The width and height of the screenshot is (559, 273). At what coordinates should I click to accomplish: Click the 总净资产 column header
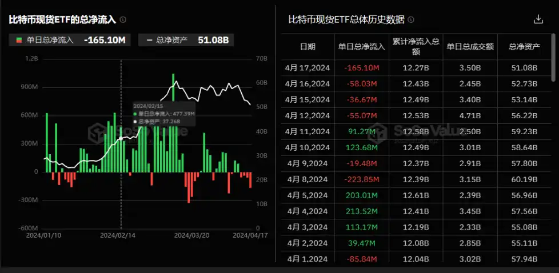(x=524, y=47)
